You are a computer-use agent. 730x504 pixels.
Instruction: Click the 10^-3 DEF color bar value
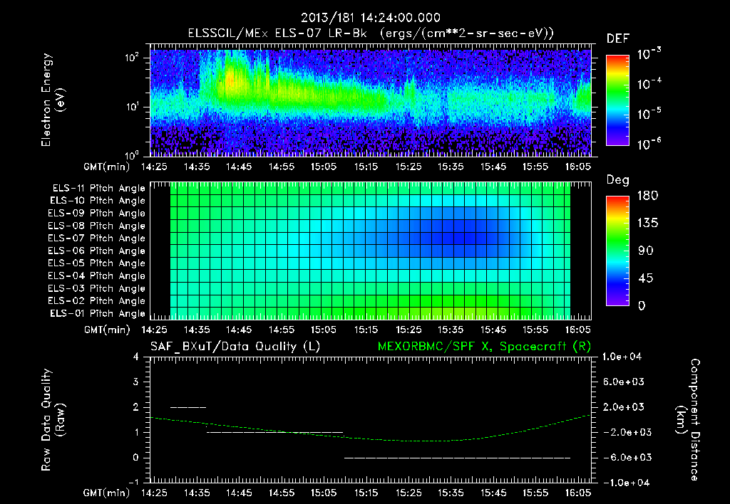649,54
